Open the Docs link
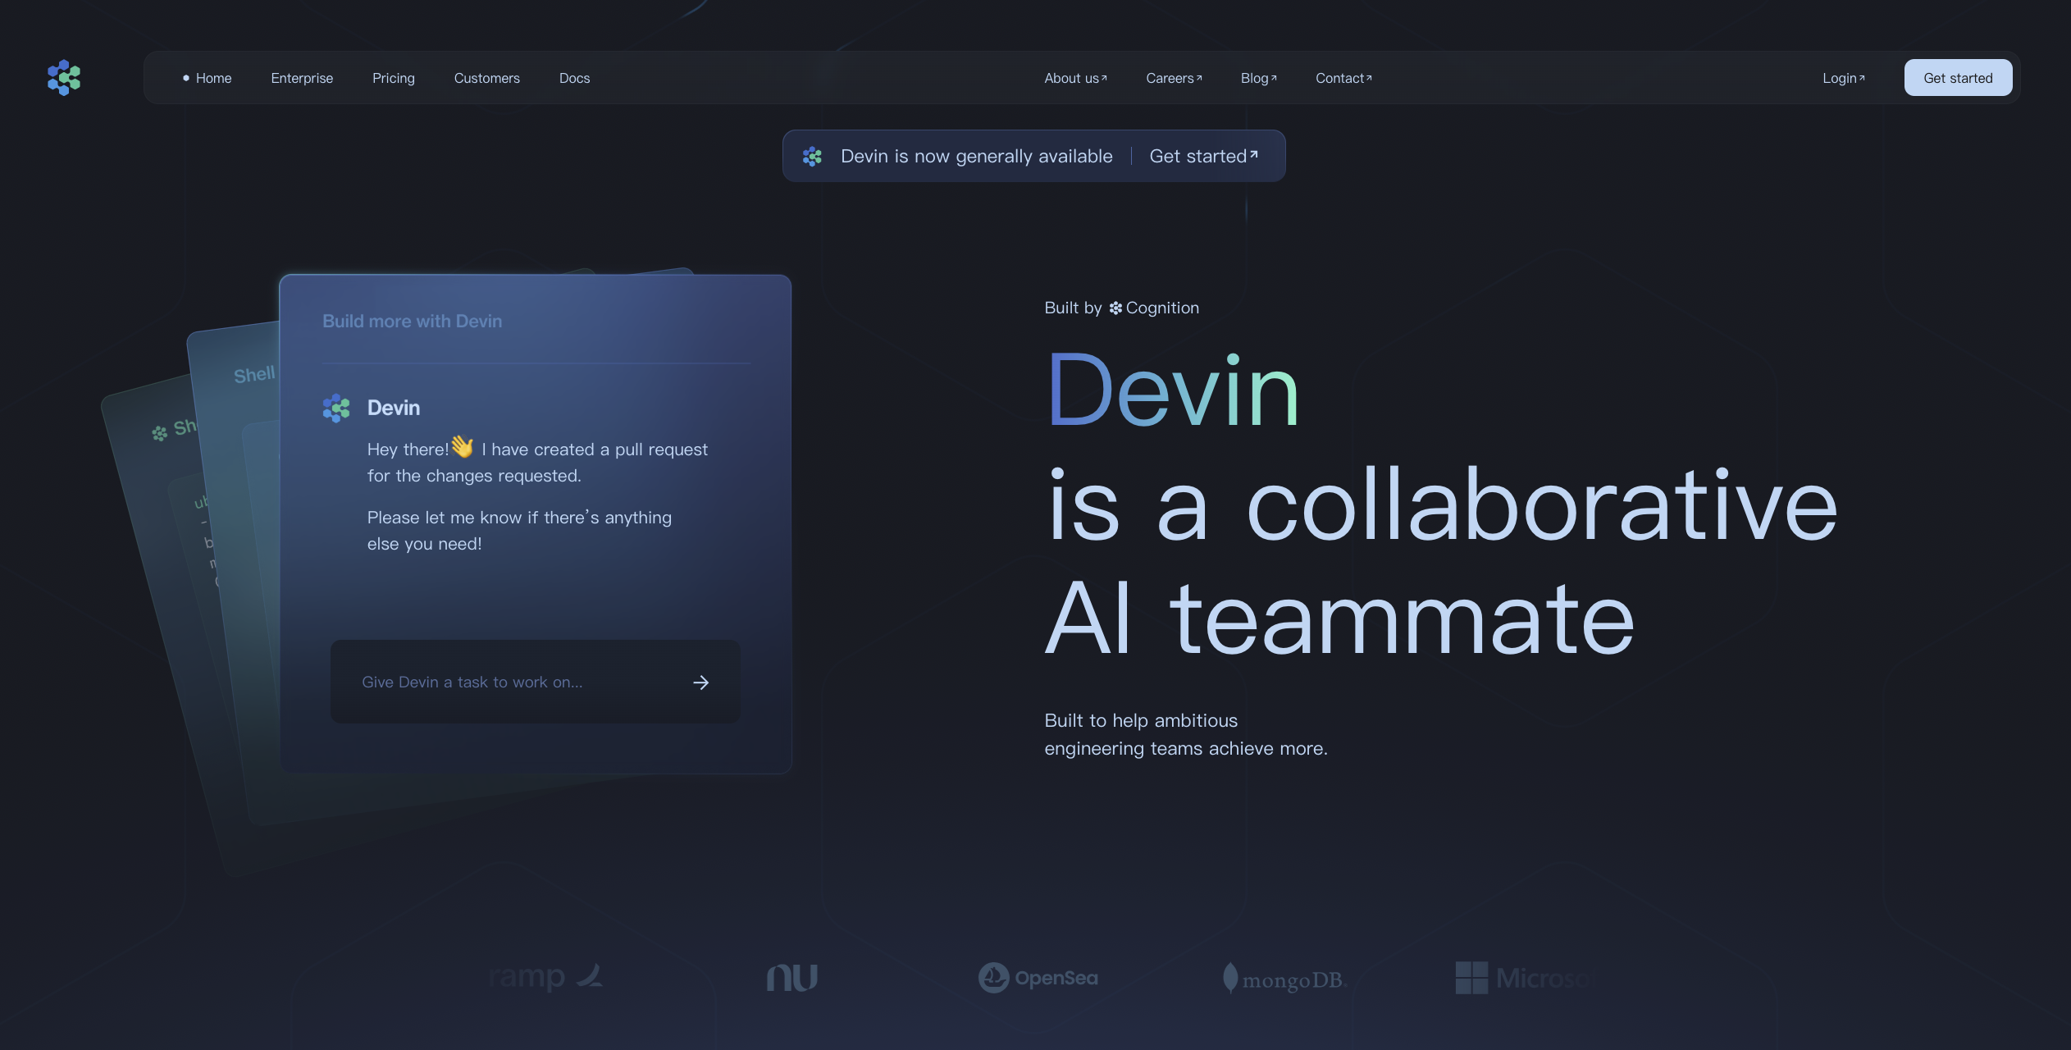The image size is (2071, 1050). [x=574, y=78]
